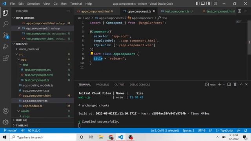The width and height of the screenshot is (251, 141).
Task: Click the lightbulb code action icon
Action: point(92,53)
